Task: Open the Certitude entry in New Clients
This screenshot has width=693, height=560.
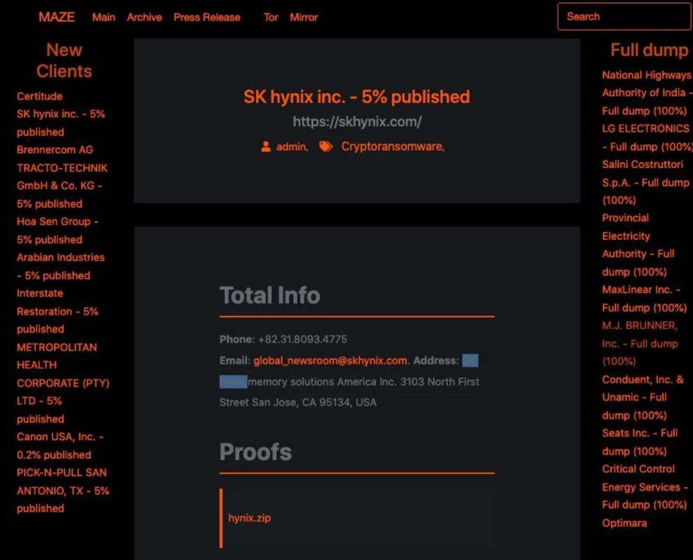Action: pyautogui.click(x=40, y=96)
